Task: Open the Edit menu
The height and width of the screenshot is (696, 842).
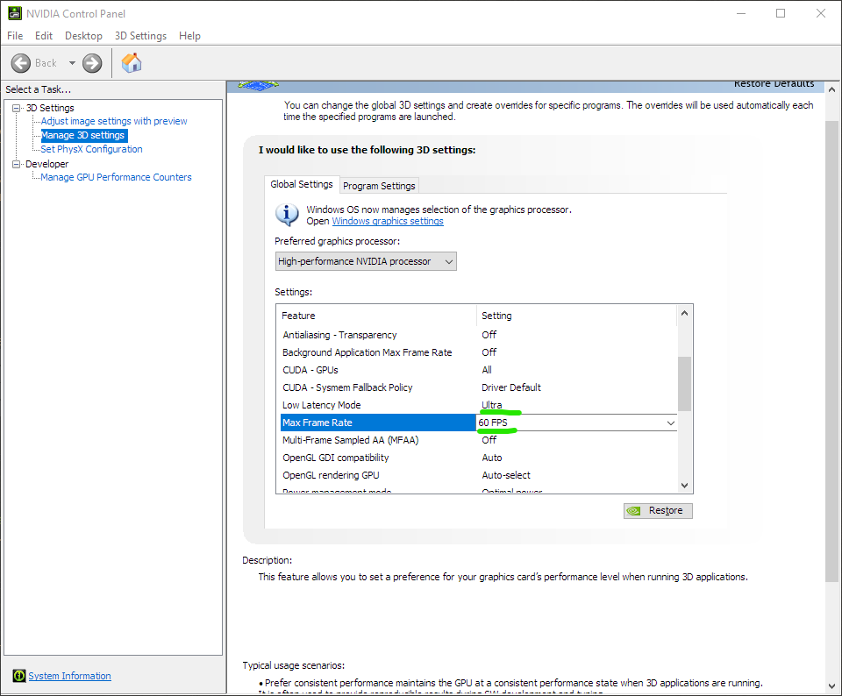Action: (44, 36)
